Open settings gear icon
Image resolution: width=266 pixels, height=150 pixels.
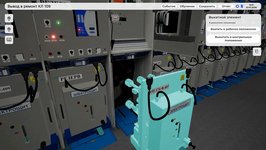pos(237,6)
